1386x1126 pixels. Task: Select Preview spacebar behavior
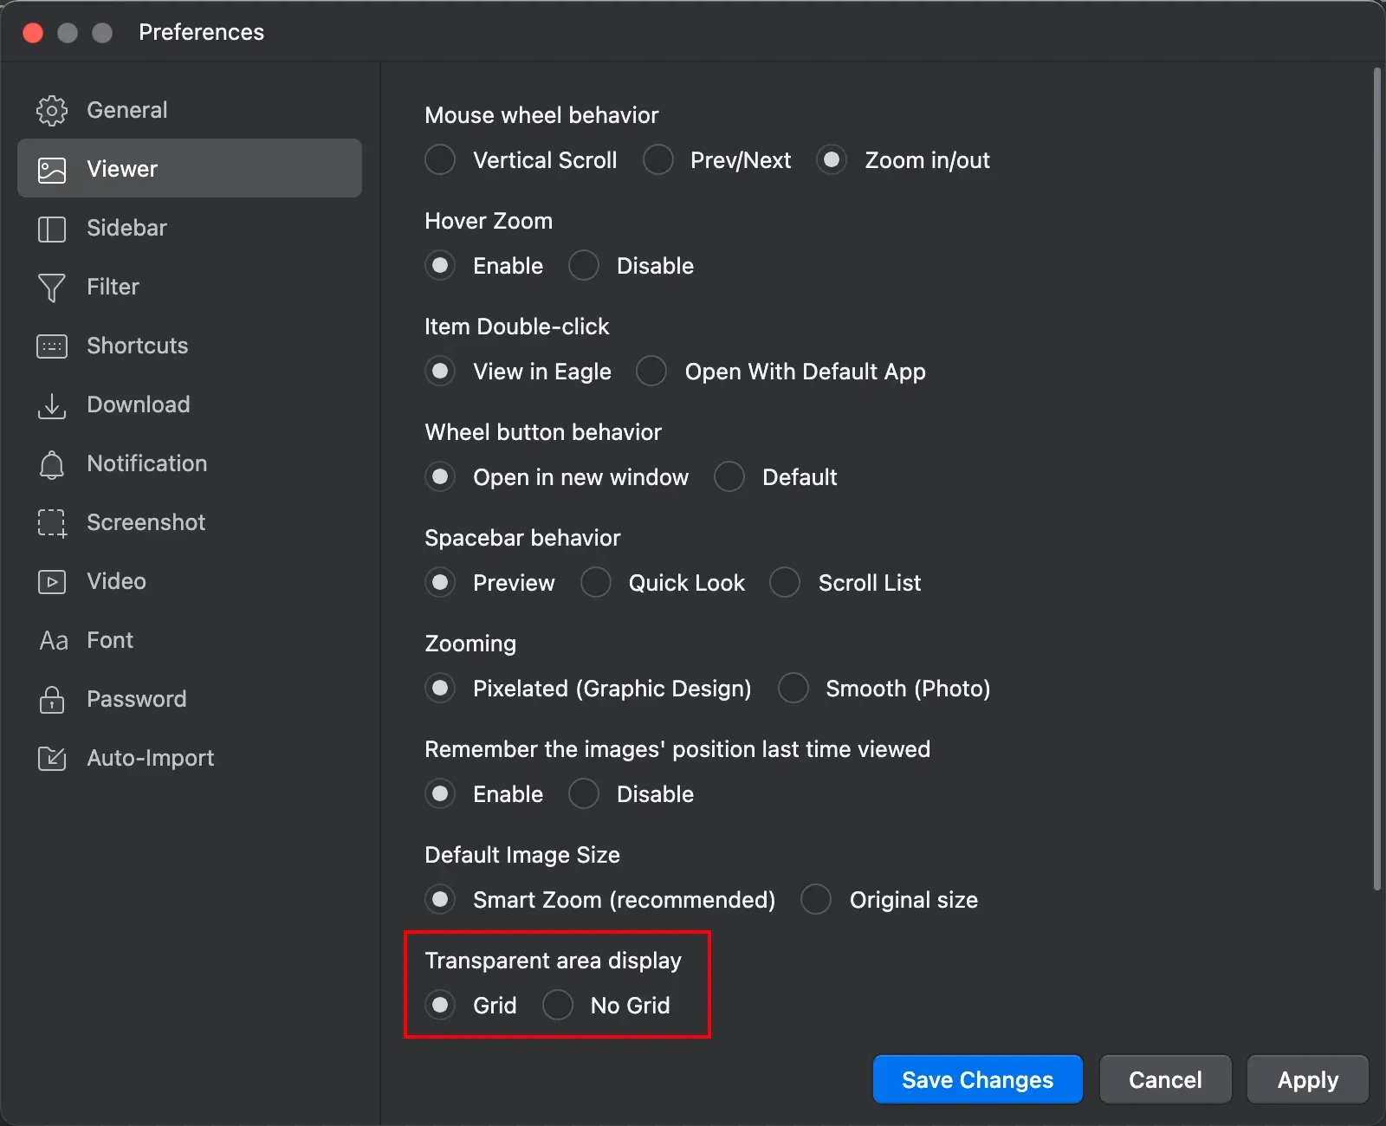[x=440, y=583]
